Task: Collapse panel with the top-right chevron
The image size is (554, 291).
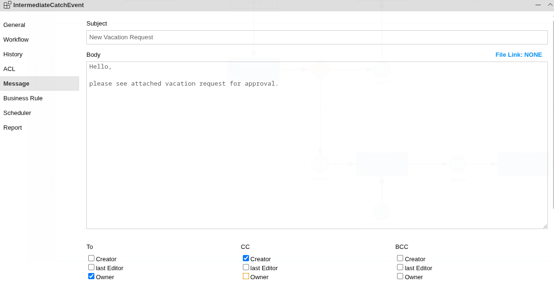Action: (x=550, y=5)
